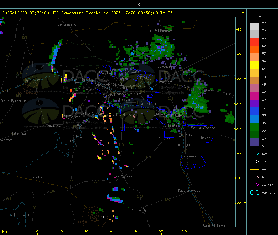This screenshot has width=278, height=235.
Task: Click the 'Agua_Toro' map label
Action: (33, 80)
